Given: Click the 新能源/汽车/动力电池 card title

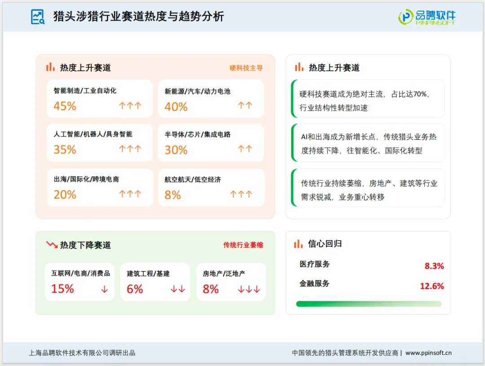Looking at the screenshot, I should (x=198, y=91).
